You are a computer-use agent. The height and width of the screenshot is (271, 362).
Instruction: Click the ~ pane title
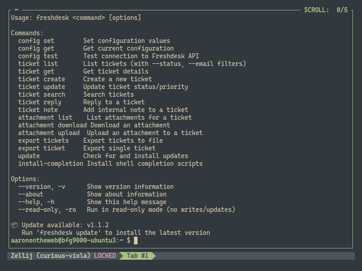[16, 10]
